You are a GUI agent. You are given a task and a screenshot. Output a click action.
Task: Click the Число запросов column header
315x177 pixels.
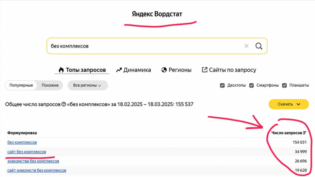click(287, 133)
